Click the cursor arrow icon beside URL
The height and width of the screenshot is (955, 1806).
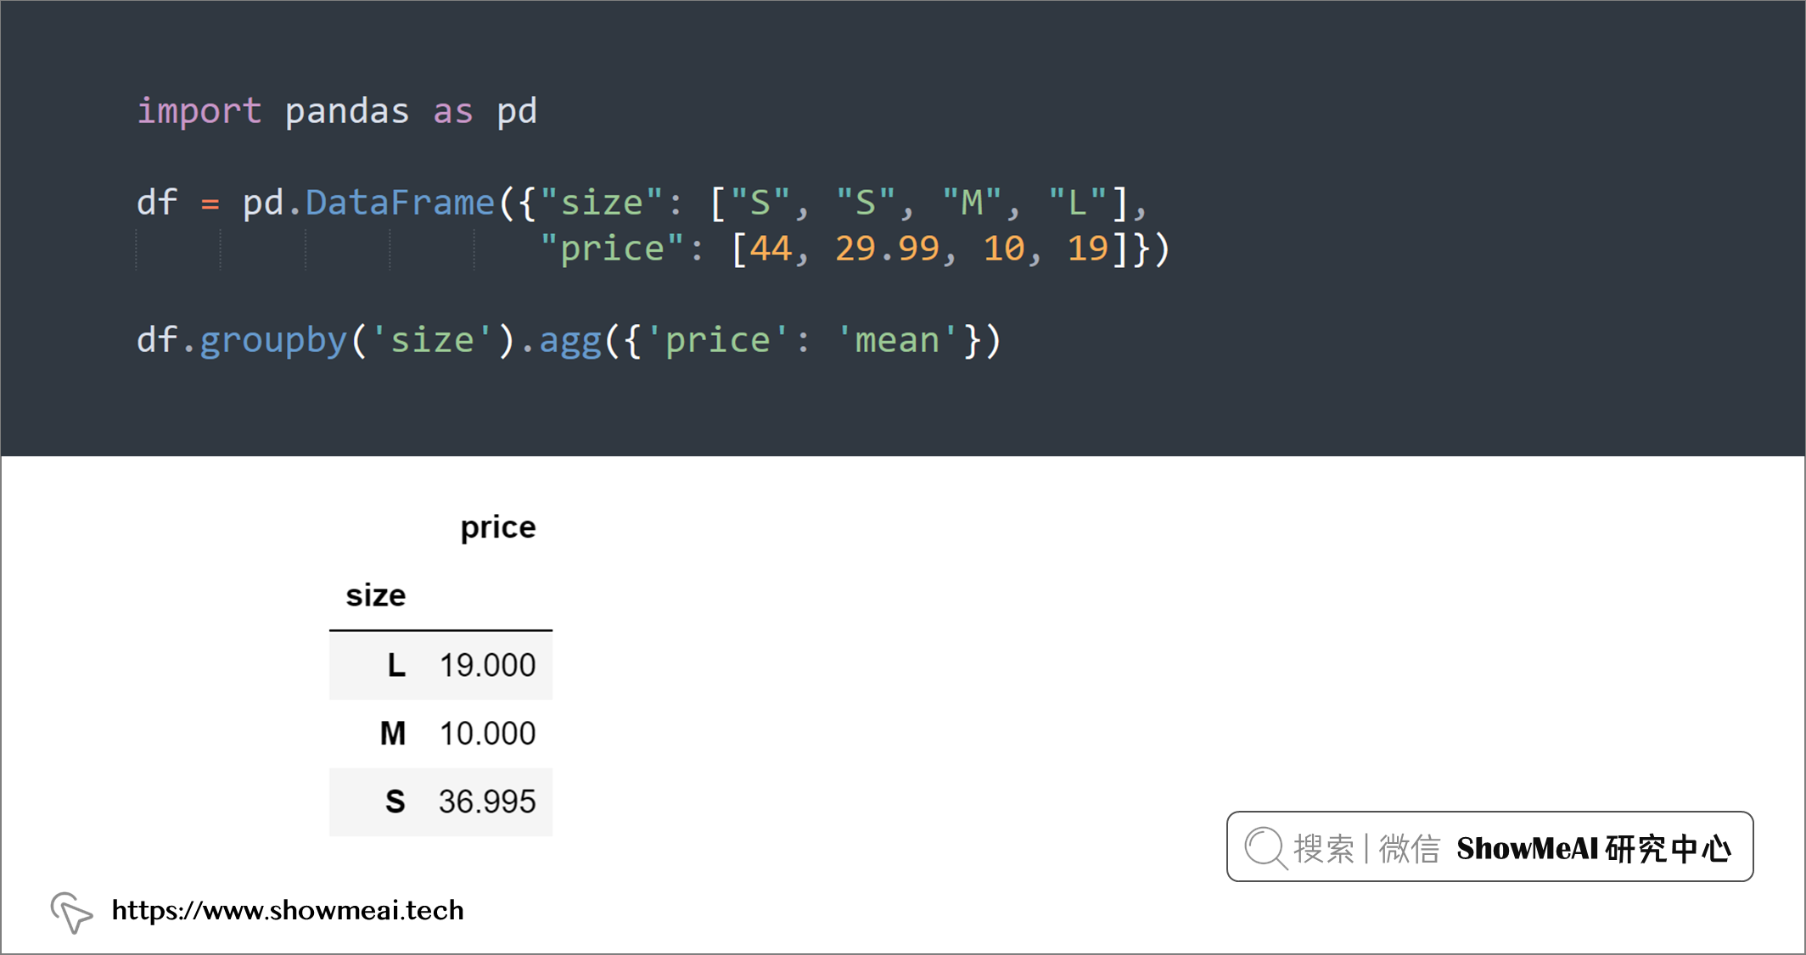pyautogui.click(x=71, y=913)
